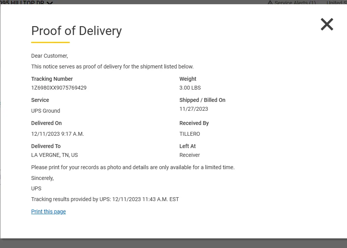Click the LA VERGNE, TN, US address
Screen dimensions: 347x248
pos(54,155)
